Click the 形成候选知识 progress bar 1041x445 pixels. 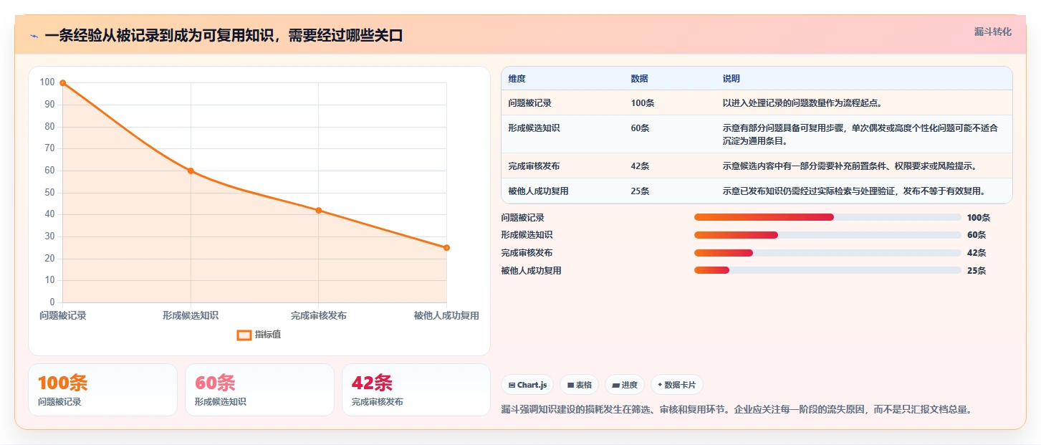(x=827, y=235)
